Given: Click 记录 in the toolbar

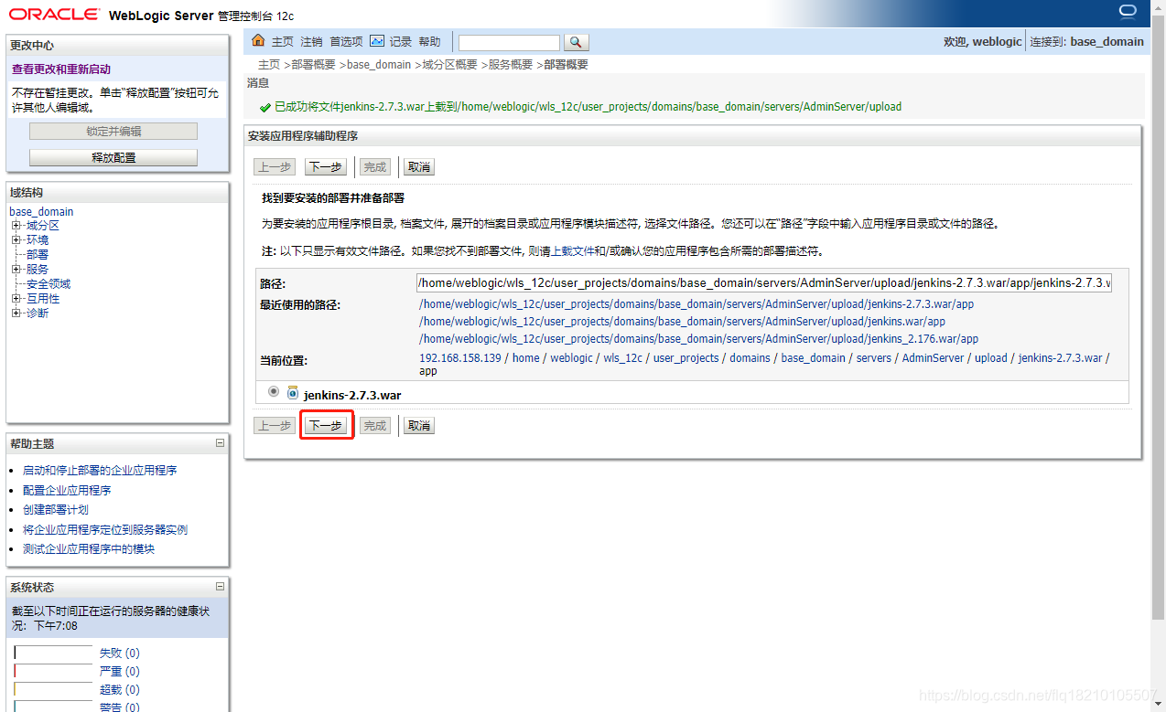Looking at the screenshot, I should [401, 42].
